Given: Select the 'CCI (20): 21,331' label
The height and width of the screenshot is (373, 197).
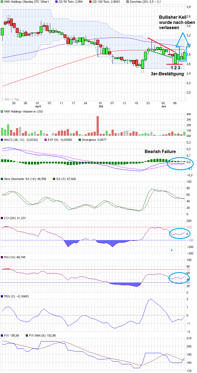Looking at the screenshot, I should coord(15,218).
